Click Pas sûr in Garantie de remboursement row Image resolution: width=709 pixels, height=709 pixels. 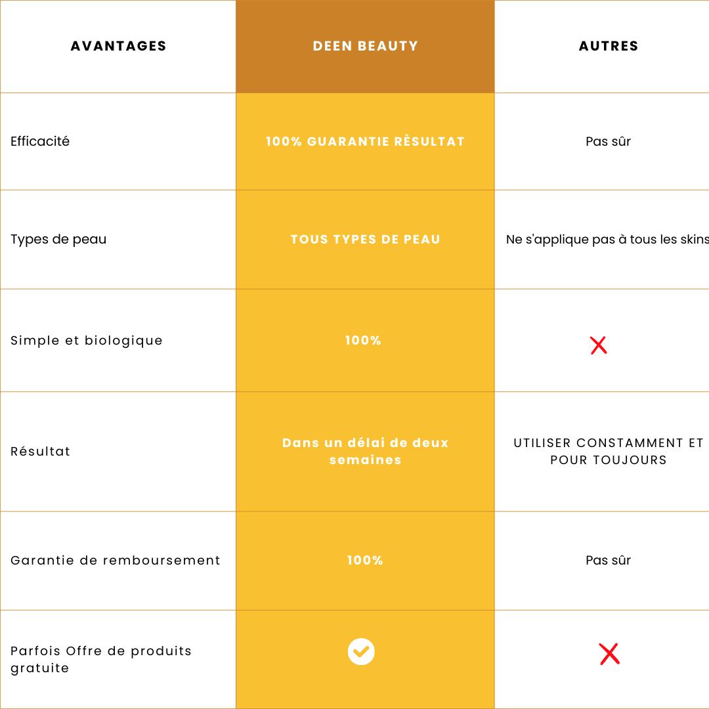pyautogui.click(x=609, y=560)
